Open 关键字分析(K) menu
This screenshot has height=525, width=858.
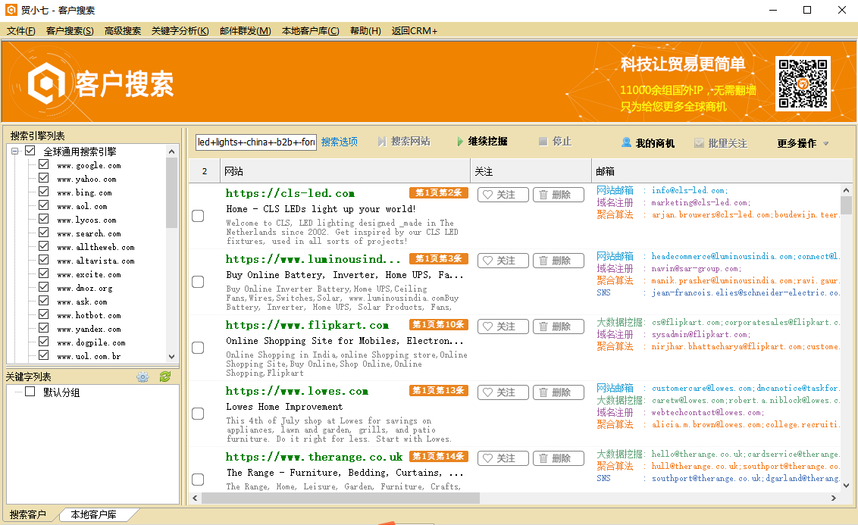(x=180, y=30)
